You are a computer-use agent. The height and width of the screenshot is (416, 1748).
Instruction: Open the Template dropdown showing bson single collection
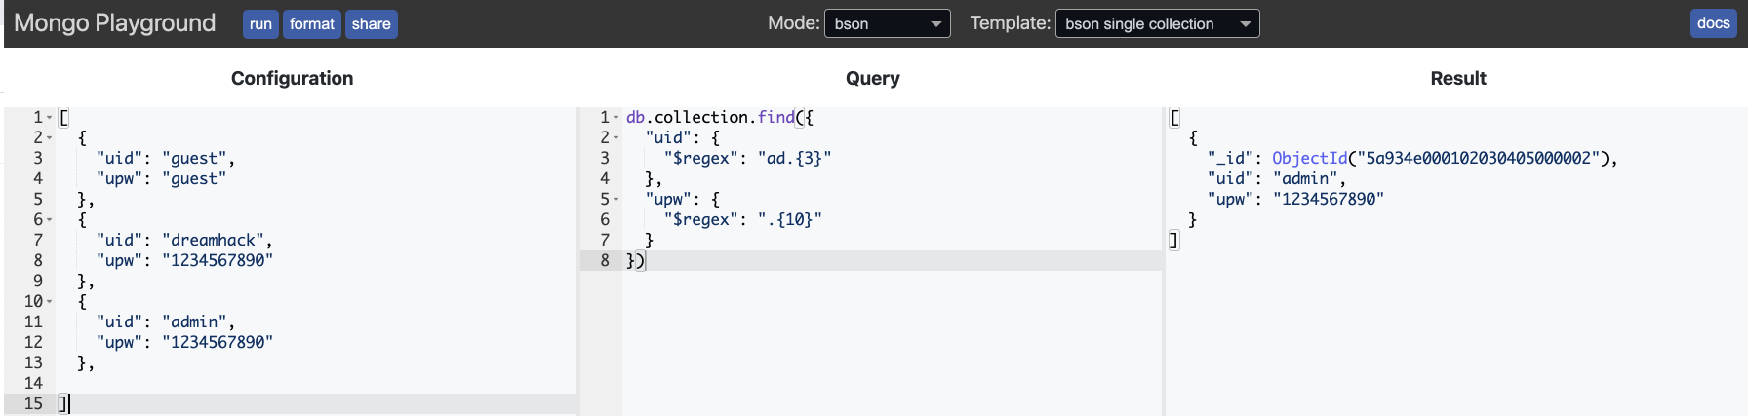(1157, 23)
